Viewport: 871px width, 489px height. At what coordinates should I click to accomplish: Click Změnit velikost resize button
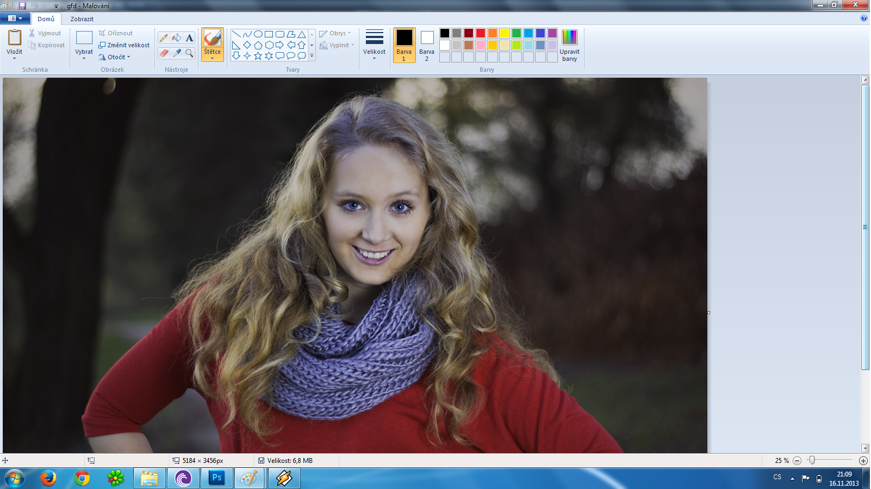(124, 45)
